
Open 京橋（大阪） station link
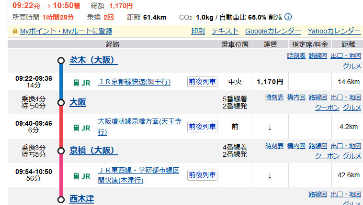[x=94, y=151]
